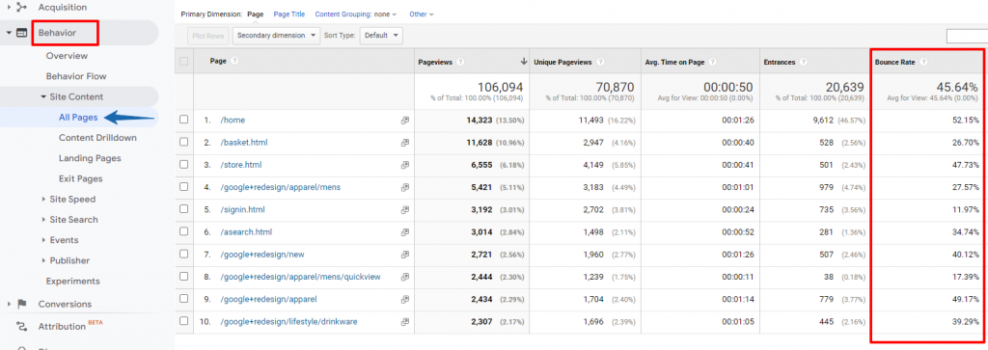Image resolution: width=988 pixels, height=350 pixels.
Task: Open external icon for /google+redesign/new row
Action: point(405,255)
